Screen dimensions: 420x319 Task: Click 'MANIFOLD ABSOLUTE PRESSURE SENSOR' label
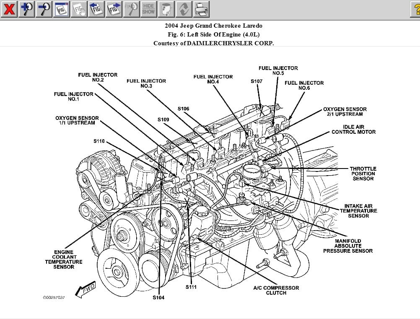pyautogui.click(x=347, y=246)
